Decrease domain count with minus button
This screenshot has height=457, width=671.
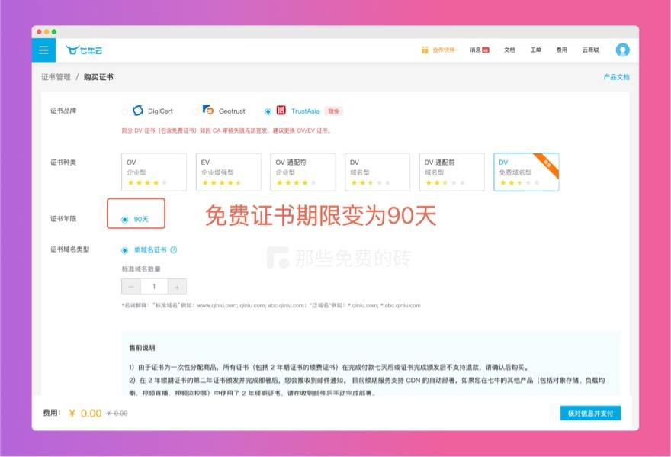(131, 287)
